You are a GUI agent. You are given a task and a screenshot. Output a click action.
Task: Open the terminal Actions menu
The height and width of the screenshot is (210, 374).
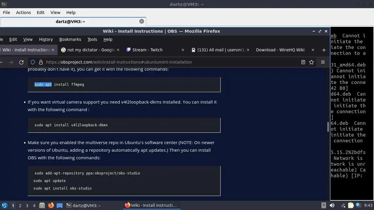(23, 13)
